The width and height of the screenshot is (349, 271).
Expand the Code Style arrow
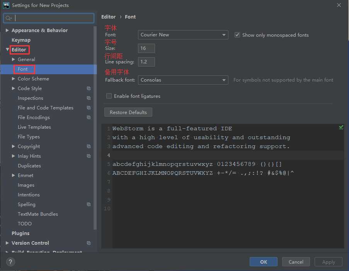pyautogui.click(x=14, y=89)
